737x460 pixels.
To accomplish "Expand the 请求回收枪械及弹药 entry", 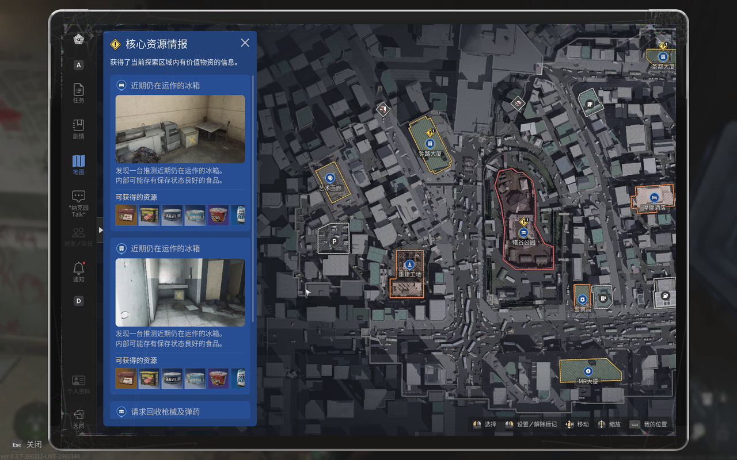I will (180, 412).
